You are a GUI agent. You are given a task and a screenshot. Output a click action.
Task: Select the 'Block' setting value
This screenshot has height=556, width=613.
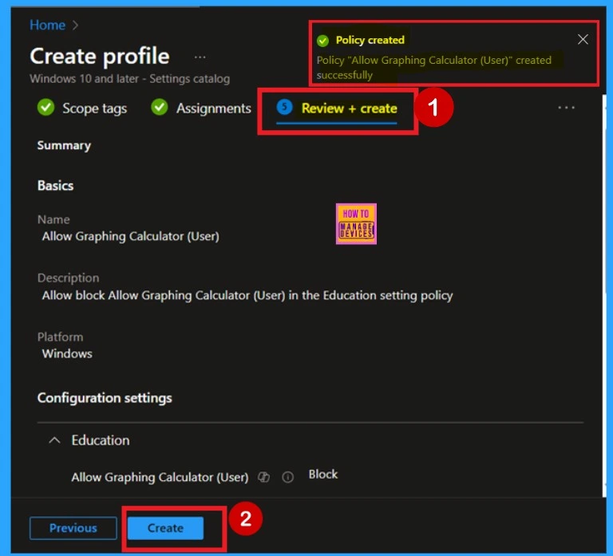[323, 475]
